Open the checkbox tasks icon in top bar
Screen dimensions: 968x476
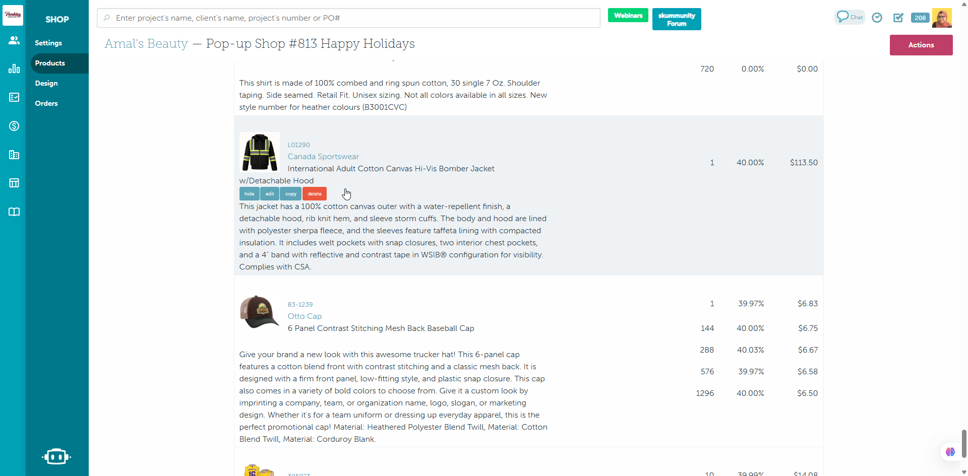pos(898,18)
